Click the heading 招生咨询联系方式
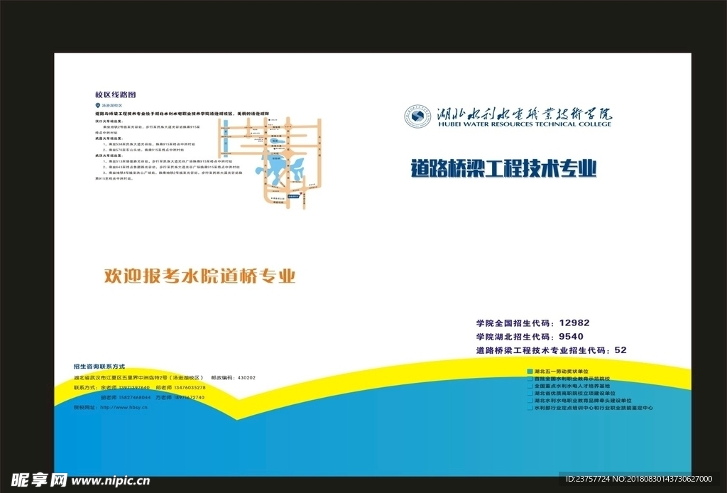The image size is (727, 493). [x=99, y=367]
